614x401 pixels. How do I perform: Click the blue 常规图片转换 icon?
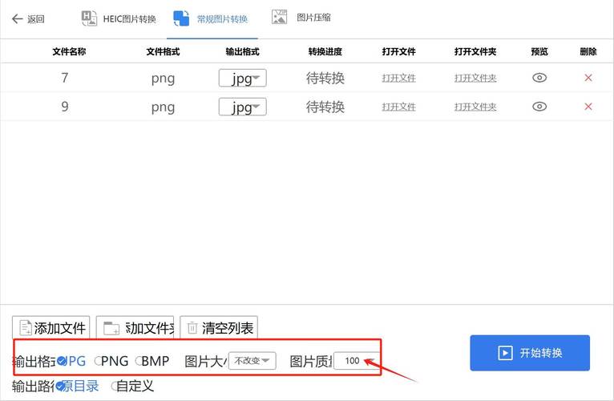[181, 18]
